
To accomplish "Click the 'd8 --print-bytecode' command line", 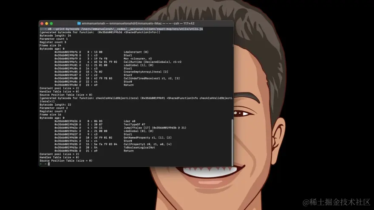I will [125, 29].
